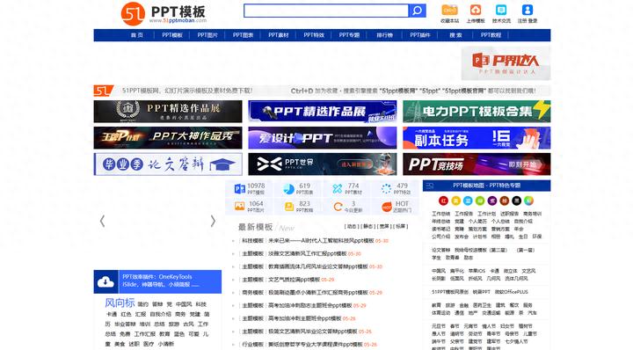Open the 823 PPT教程 icon
The height and width of the screenshot is (350, 633).
coord(288,207)
